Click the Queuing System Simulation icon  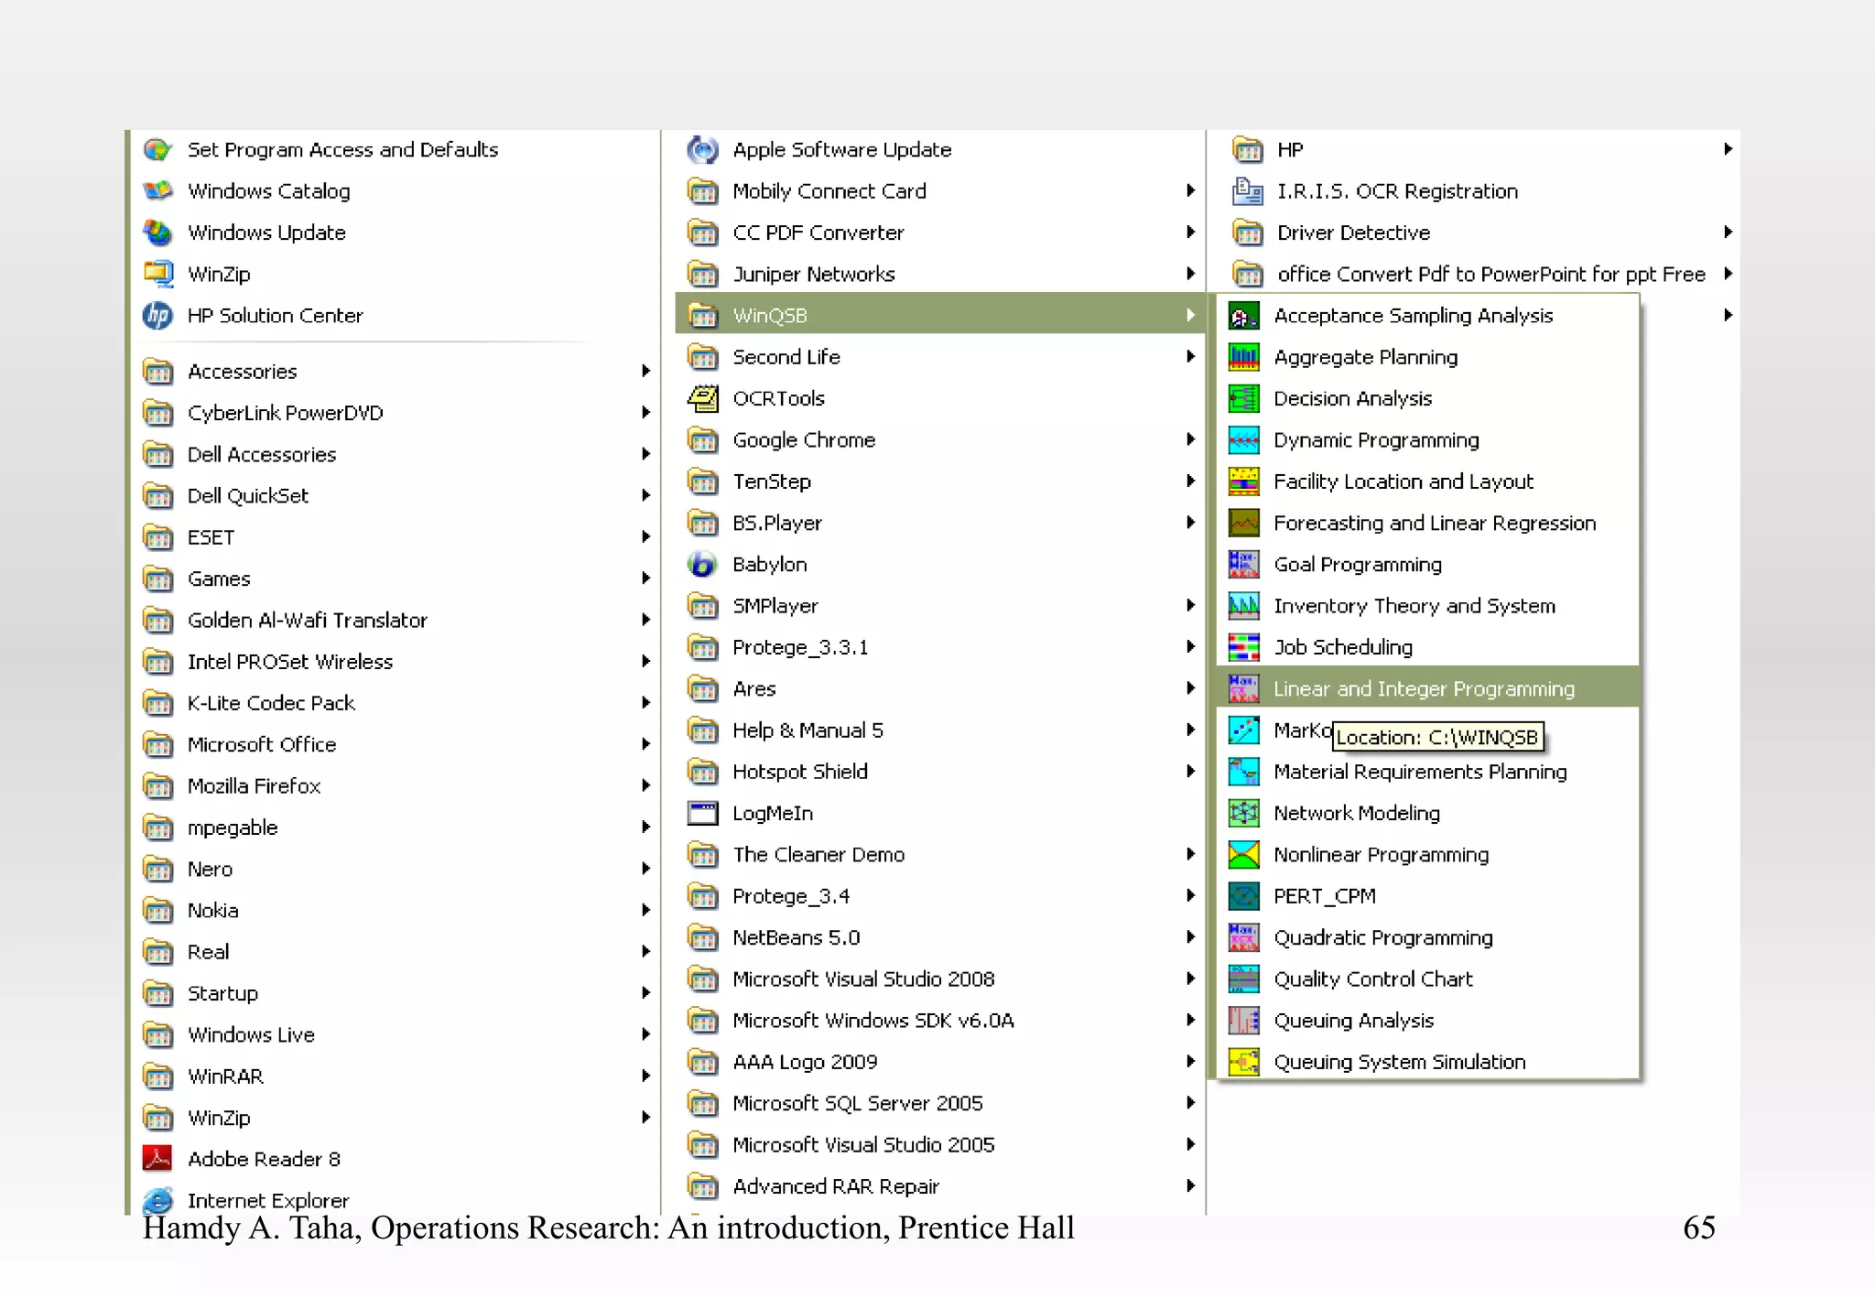(1243, 1062)
